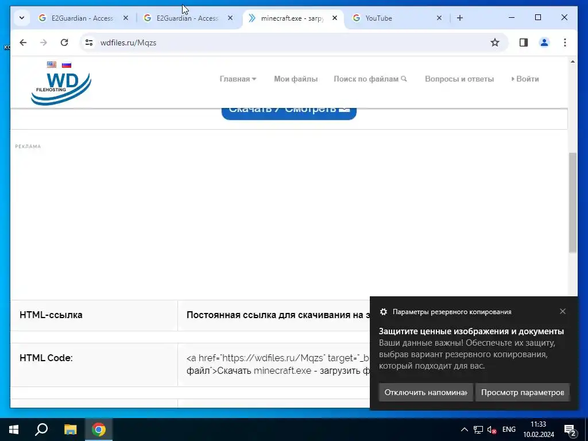Open Поиск по файлам search link
The width and height of the screenshot is (588, 441).
[370, 79]
